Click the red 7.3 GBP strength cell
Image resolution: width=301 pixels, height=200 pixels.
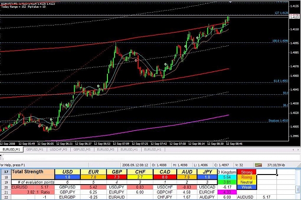click(117, 177)
